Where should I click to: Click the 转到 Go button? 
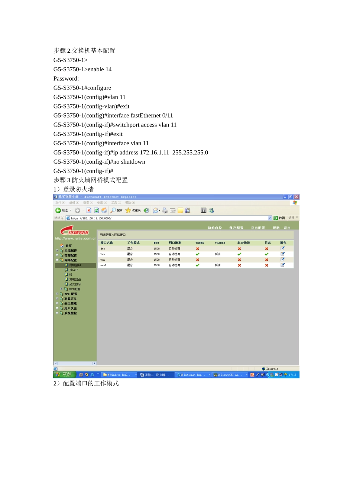click(279, 218)
